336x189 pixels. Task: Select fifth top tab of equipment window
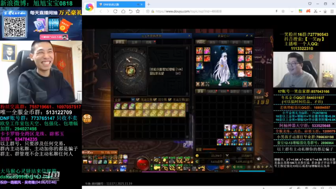click(x=247, y=42)
